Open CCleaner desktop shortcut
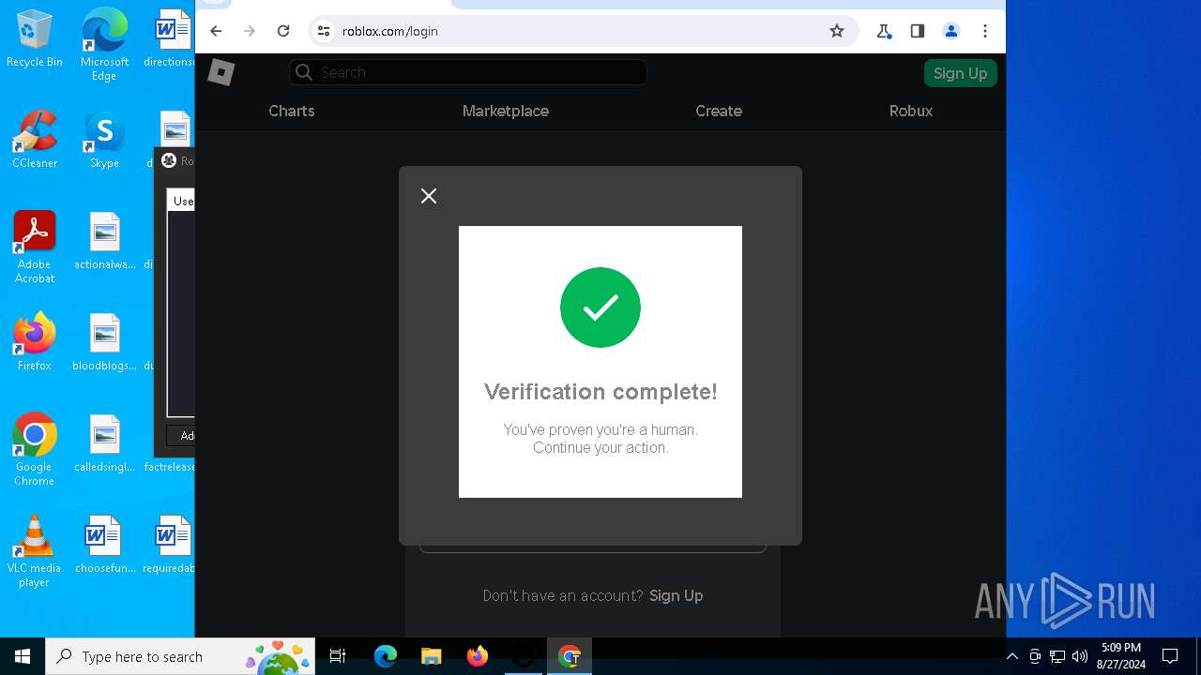This screenshot has width=1201, height=675. coord(35,141)
